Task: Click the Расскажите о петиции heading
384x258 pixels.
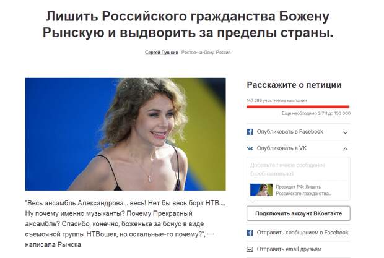Action: [294, 85]
